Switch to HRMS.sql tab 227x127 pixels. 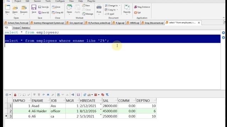click(x=133, y=23)
